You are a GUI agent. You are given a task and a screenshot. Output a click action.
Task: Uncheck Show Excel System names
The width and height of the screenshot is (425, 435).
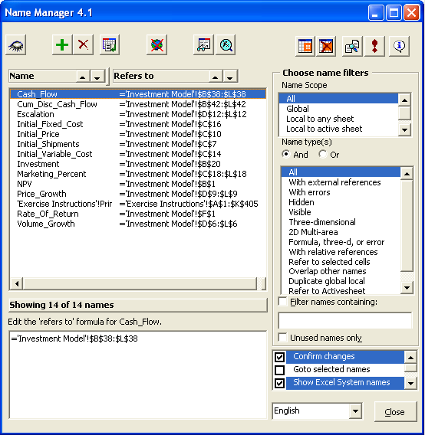tap(280, 383)
